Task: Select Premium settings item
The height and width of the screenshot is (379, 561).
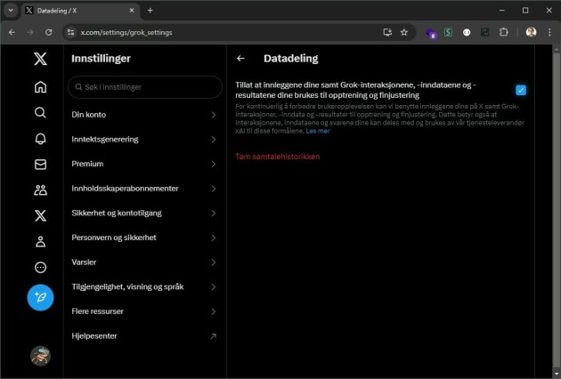Action: tap(145, 164)
